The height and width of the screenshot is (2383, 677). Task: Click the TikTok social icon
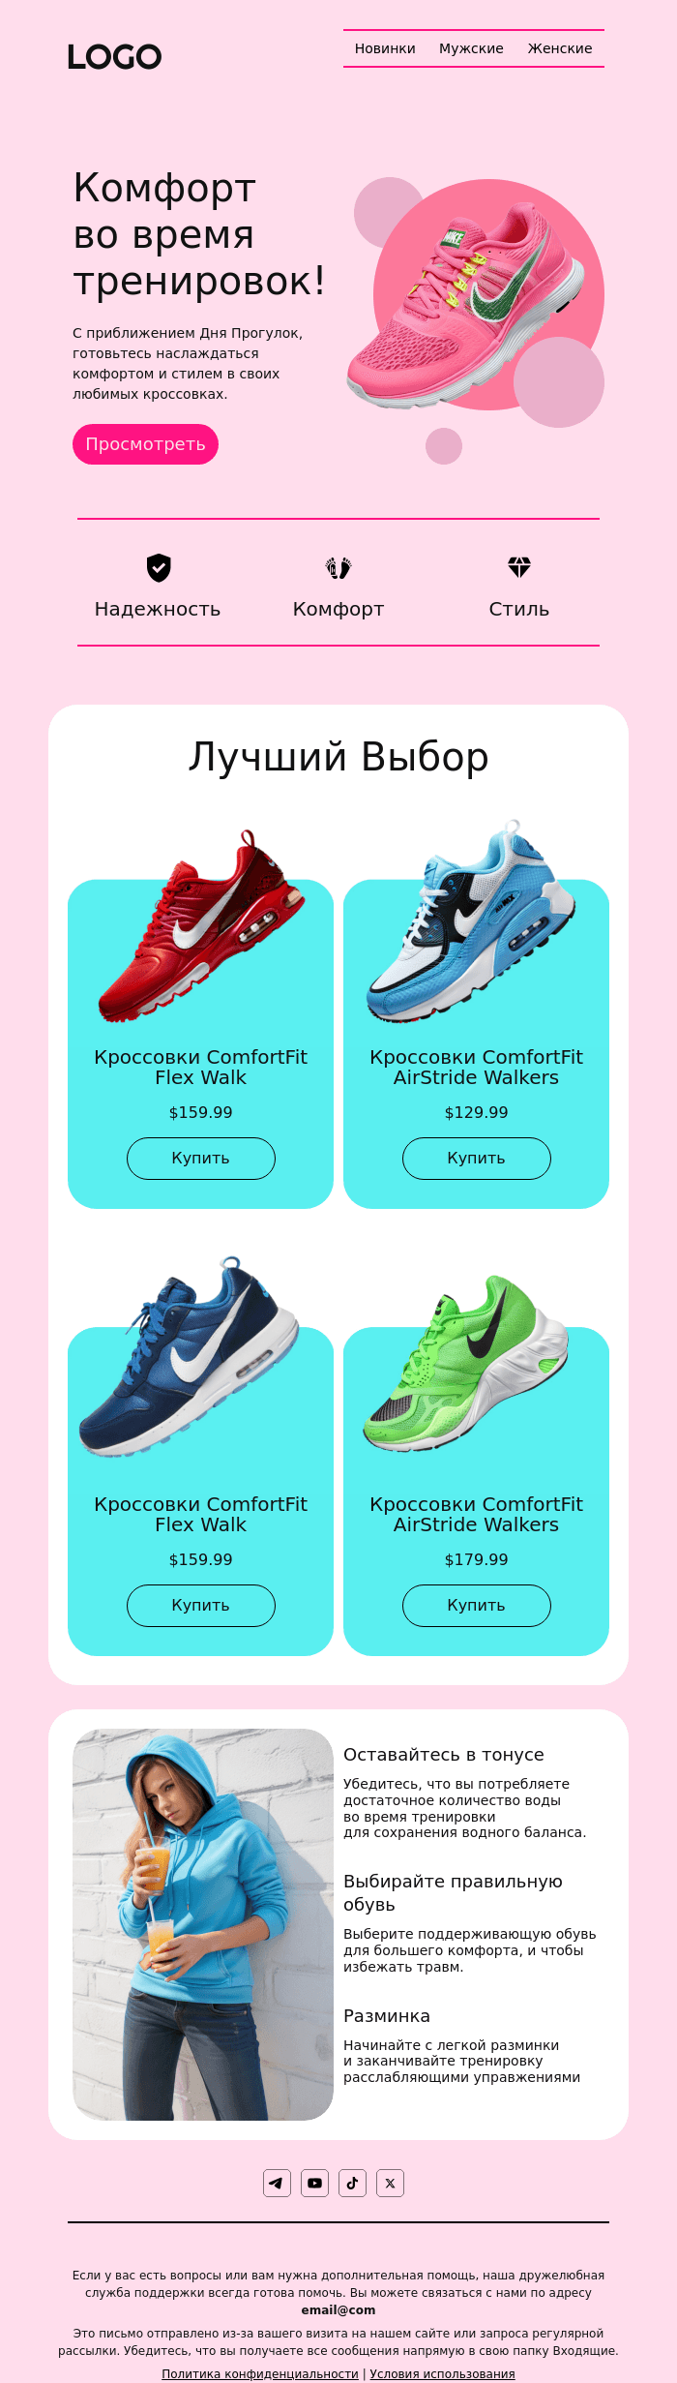pos(352,2183)
